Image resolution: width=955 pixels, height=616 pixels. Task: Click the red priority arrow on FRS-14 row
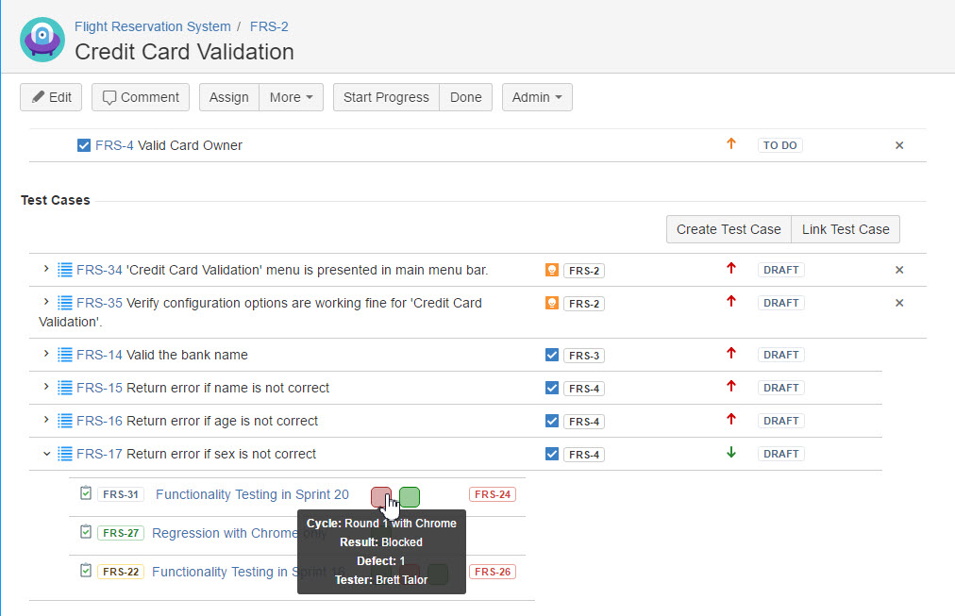click(x=730, y=354)
